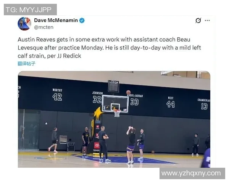Click the TG: MYYJJPP watermark label
The height and width of the screenshot is (183, 229).
pos(30,10)
